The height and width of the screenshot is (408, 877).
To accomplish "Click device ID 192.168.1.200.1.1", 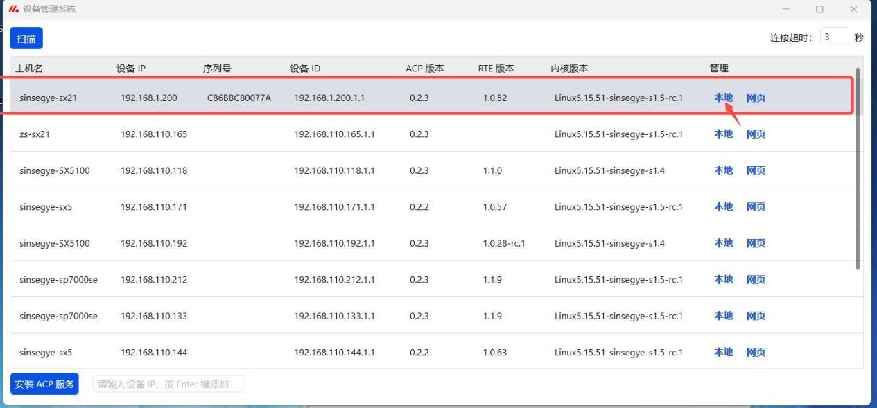I will (x=329, y=98).
